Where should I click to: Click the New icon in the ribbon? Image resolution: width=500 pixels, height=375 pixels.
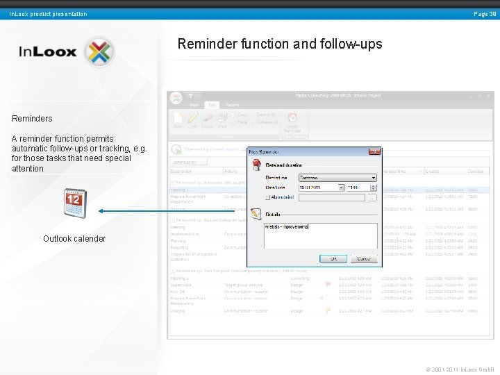pyautogui.click(x=178, y=121)
